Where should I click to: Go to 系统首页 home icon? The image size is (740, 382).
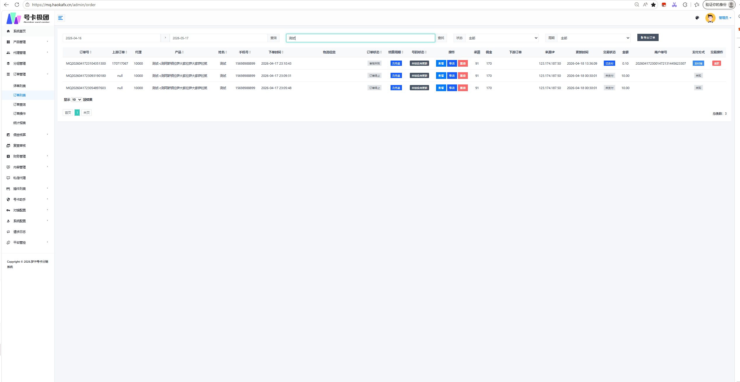point(8,31)
